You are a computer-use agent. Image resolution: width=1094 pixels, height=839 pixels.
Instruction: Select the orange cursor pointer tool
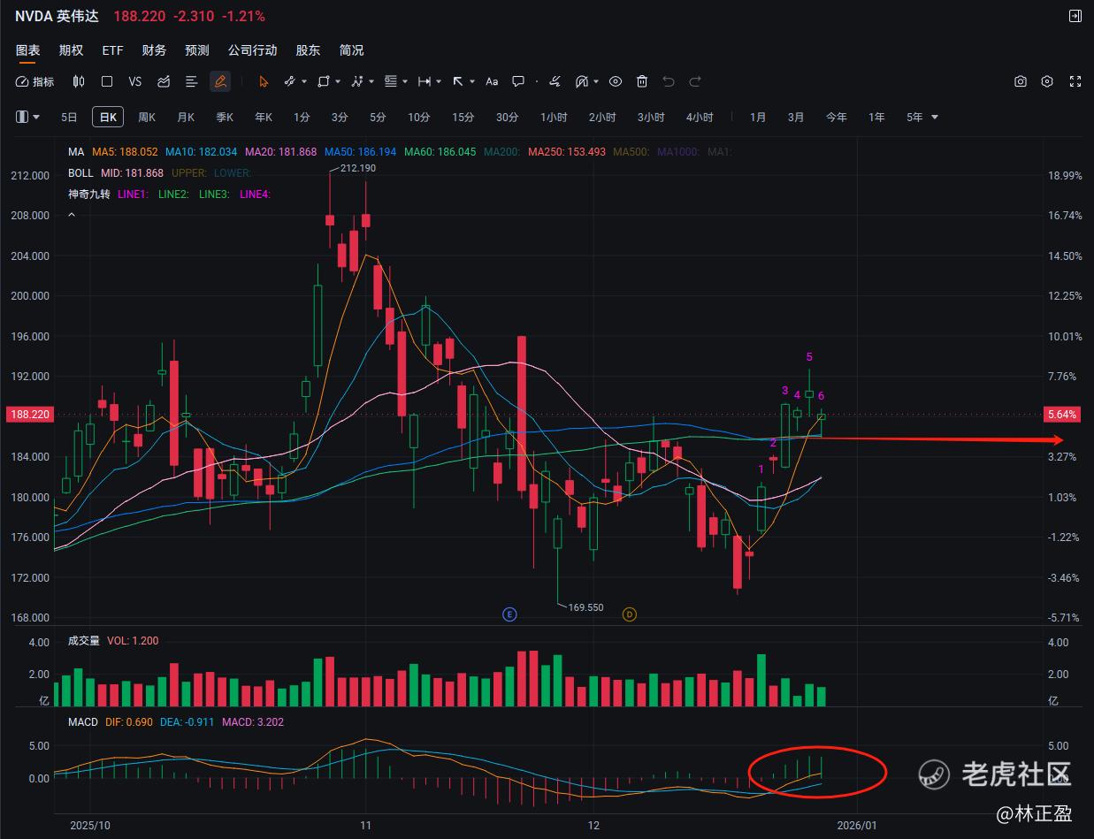tap(264, 81)
